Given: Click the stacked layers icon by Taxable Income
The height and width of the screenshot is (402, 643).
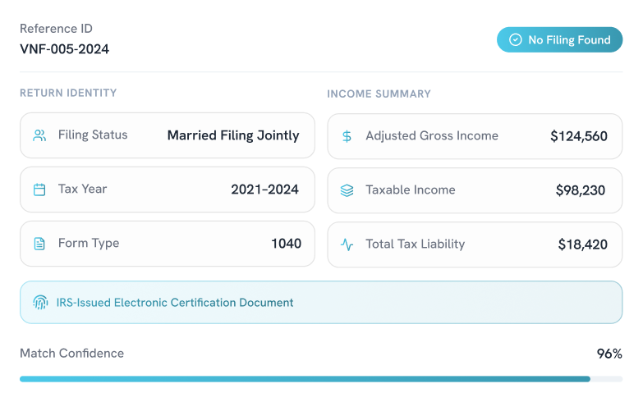Looking at the screenshot, I should click(x=347, y=190).
